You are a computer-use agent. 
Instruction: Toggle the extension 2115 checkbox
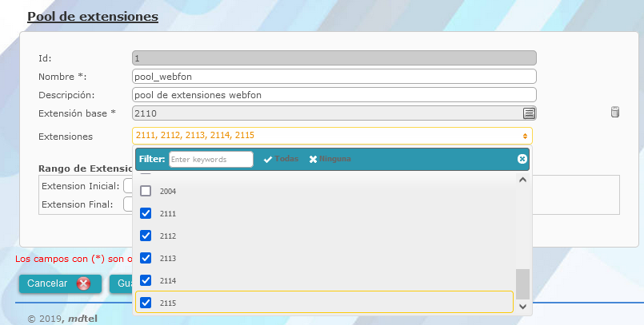pyautogui.click(x=146, y=303)
